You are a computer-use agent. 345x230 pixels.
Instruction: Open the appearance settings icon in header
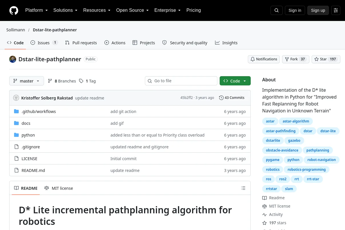click(x=336, y=10)
